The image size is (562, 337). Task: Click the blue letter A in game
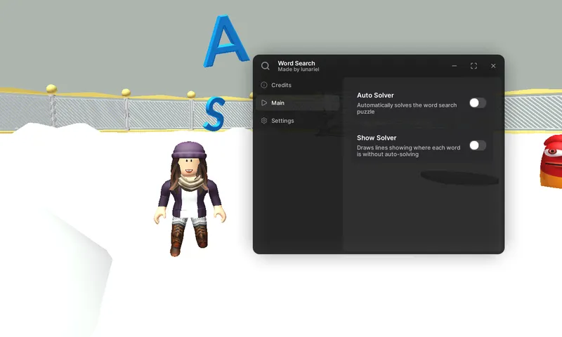226,41
